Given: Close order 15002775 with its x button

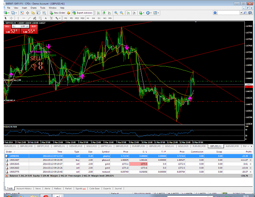Looking at the screenshot, I should tap(251, 172).
